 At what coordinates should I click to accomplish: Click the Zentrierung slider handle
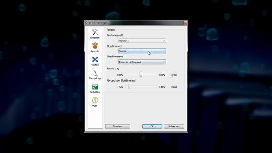pos(141,74)
